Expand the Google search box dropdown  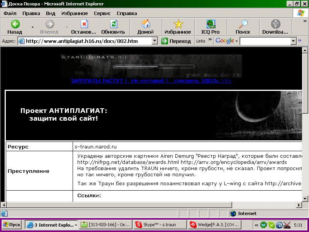click(294, 41)
